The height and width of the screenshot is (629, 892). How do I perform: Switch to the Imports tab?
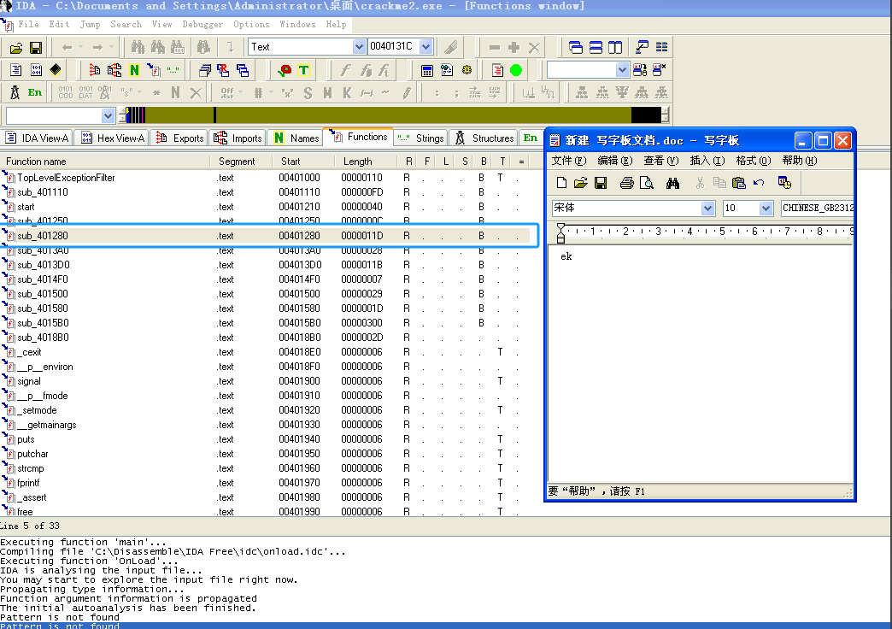(x=238, y=138)
